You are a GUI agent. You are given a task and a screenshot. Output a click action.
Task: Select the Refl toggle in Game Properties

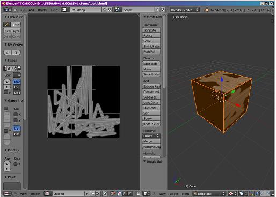tap(17, 134)
